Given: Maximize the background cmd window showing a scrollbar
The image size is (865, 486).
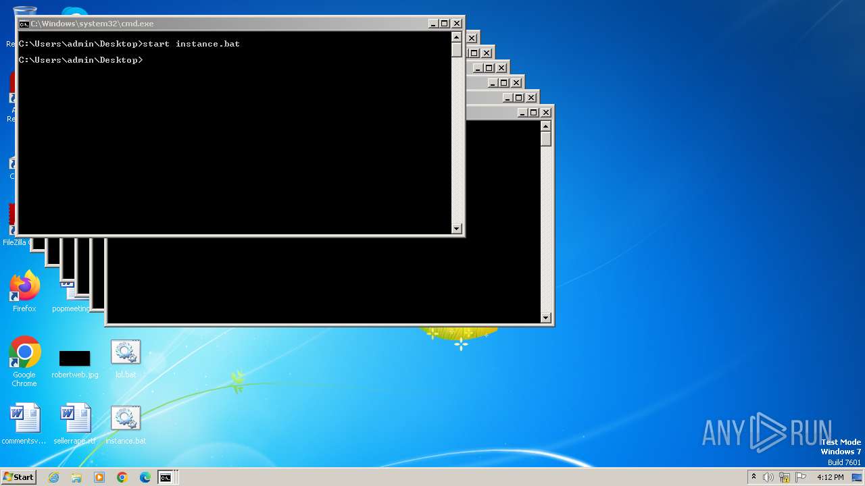Looking at the screenshot, I should [534, 113].
